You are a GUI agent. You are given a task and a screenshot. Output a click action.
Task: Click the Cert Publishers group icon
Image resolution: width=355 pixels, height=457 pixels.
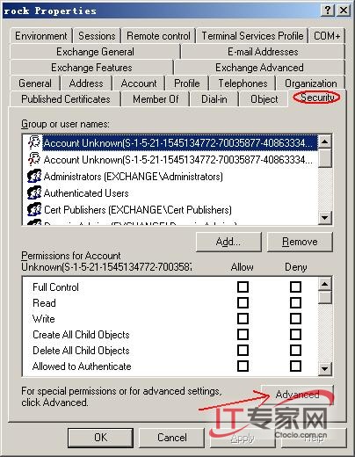[34, 210]
